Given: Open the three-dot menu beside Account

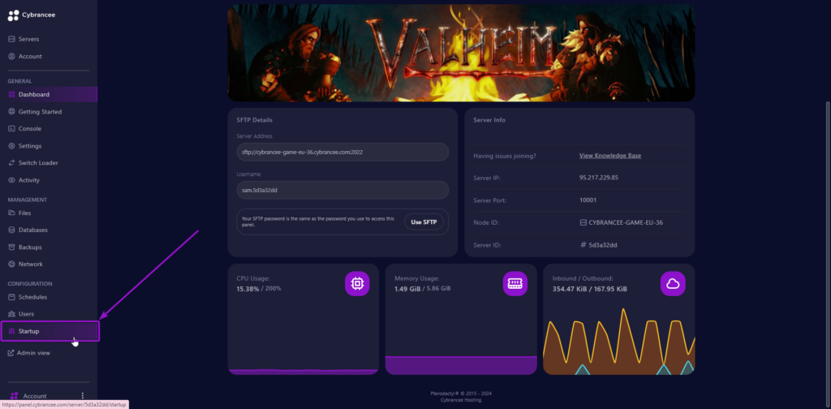Looking at the screenshot, I should (83, 396).
